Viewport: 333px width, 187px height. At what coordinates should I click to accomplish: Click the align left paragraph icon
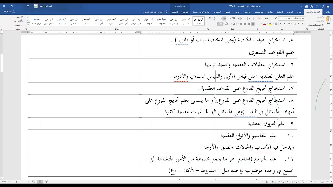(x=245, y=24)
